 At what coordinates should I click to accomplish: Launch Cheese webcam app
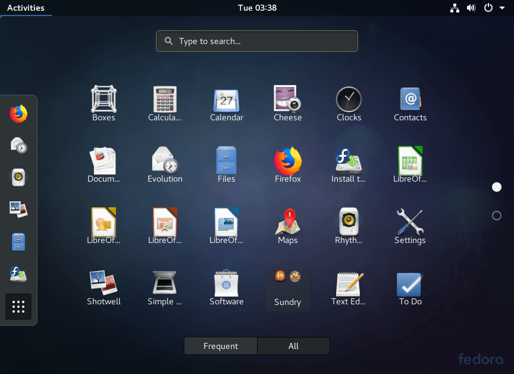tap(288, 104)
